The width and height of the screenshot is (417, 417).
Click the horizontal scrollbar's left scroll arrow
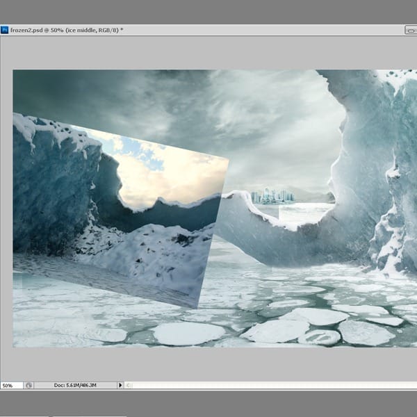point(129,385)
